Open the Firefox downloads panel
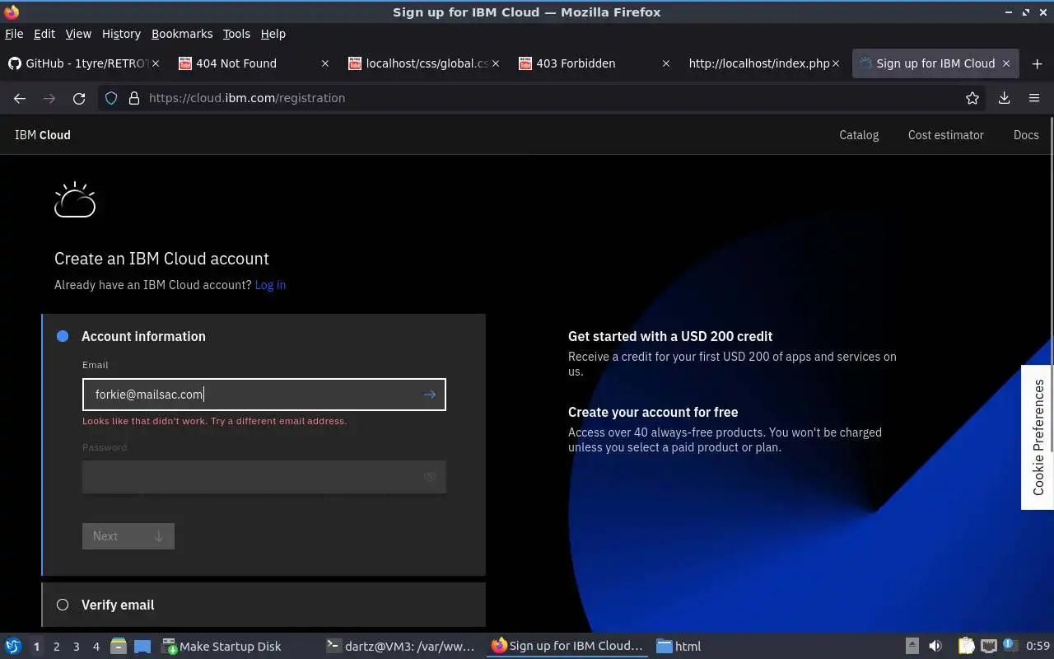The width and height of the screenshot is (1054, 659). (1004, 98)
